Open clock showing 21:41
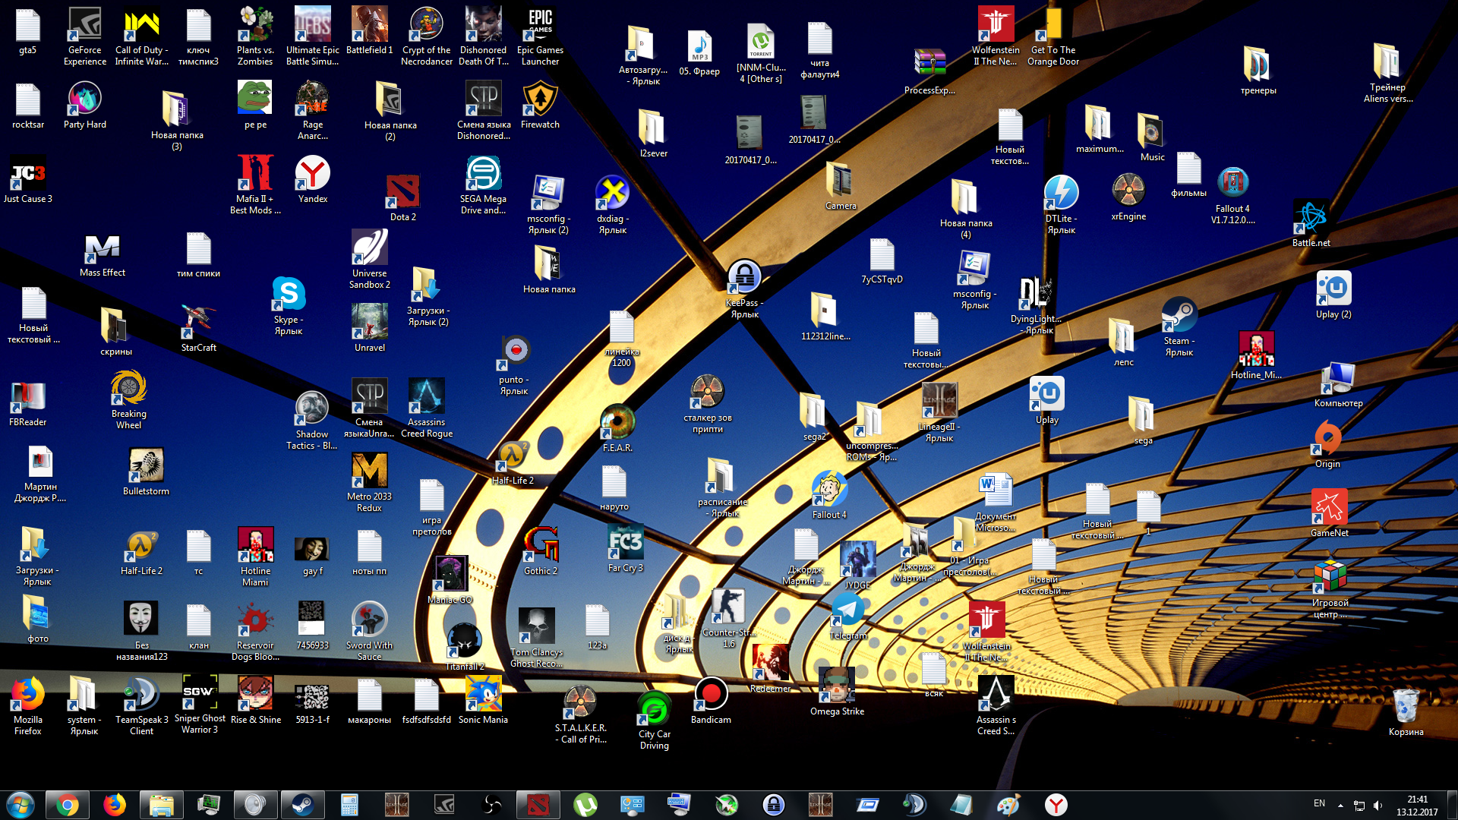Screen dimensions: 1458x820 pos(1417,805)
